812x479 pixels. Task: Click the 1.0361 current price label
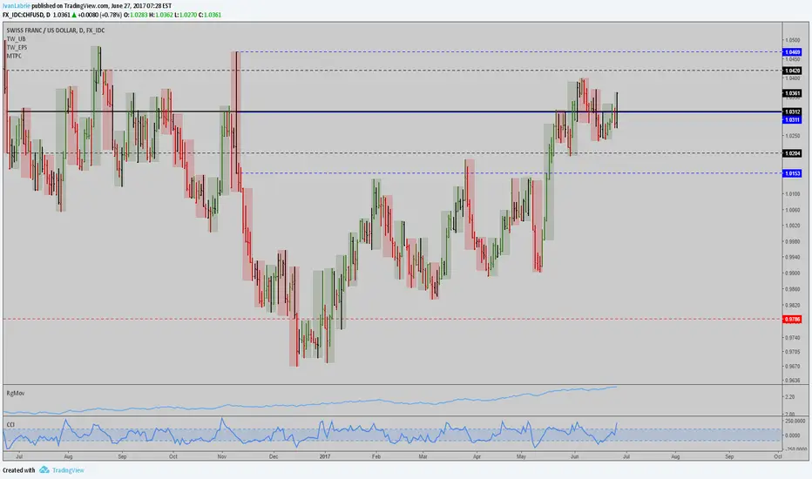pyautogui.click(x=792, y=94)
